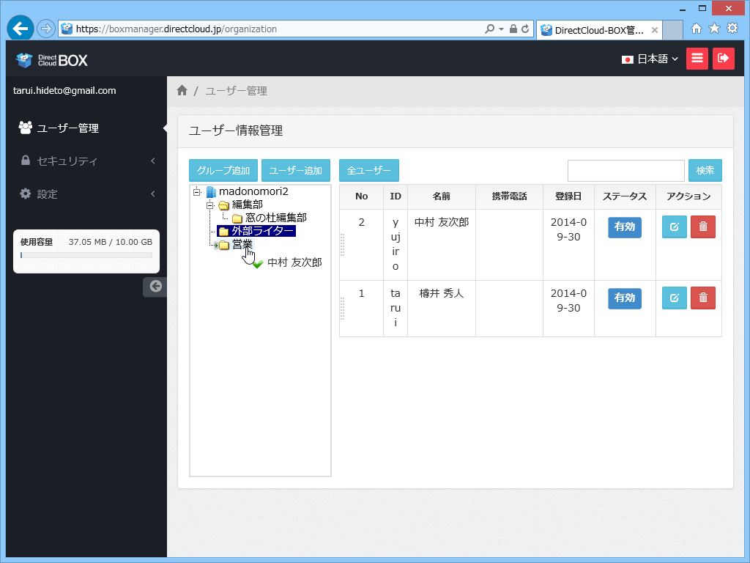Edit user 中村 友次郎 with pencil icon
This screenshot has width=750, height=563.
click(675, 227)
